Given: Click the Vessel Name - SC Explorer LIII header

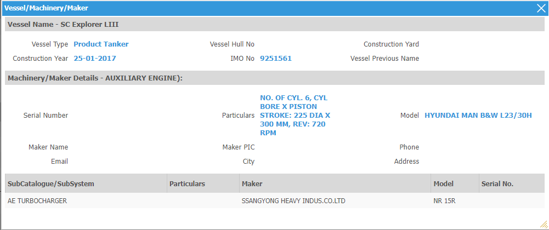Looking at the screenshot, I should click(x=63, y=25).
